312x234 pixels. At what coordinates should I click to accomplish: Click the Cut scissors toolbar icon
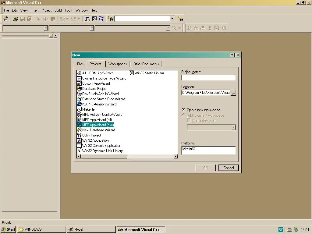point(38,19)
